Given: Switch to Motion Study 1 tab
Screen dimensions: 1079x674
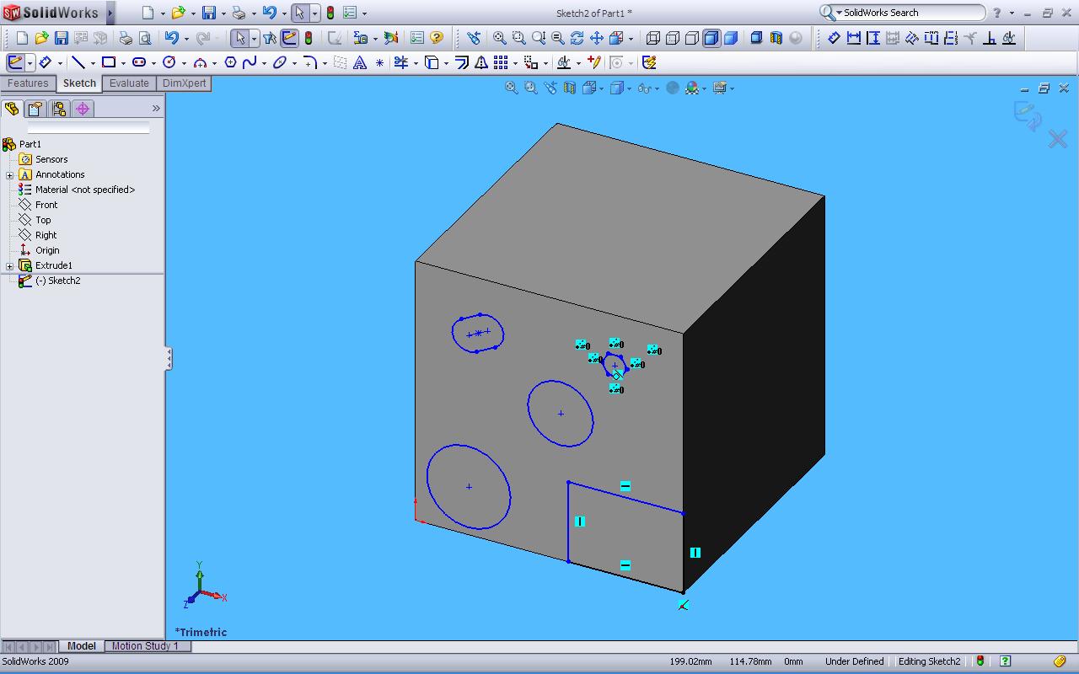Looking at the screenshot, I should pos(145,646).
